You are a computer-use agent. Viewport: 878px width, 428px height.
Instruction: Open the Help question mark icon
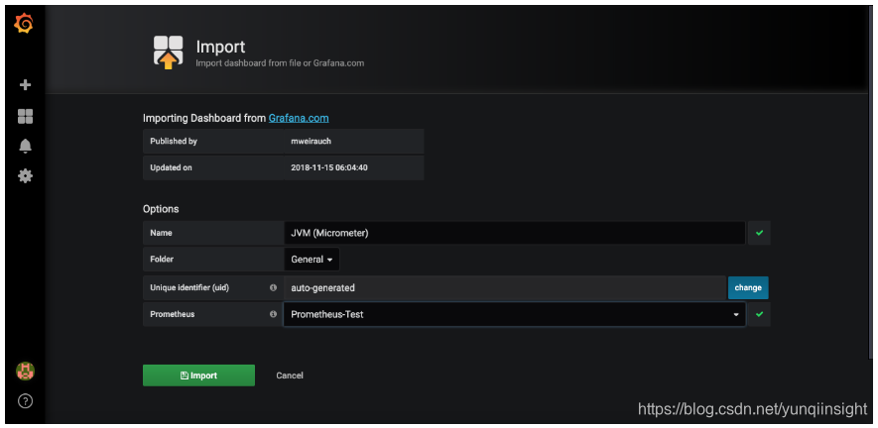coord(25,400)
